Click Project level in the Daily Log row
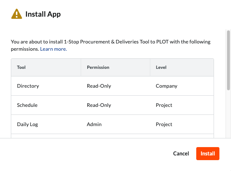This screenshot has width=231, height=171. [164, 124]
